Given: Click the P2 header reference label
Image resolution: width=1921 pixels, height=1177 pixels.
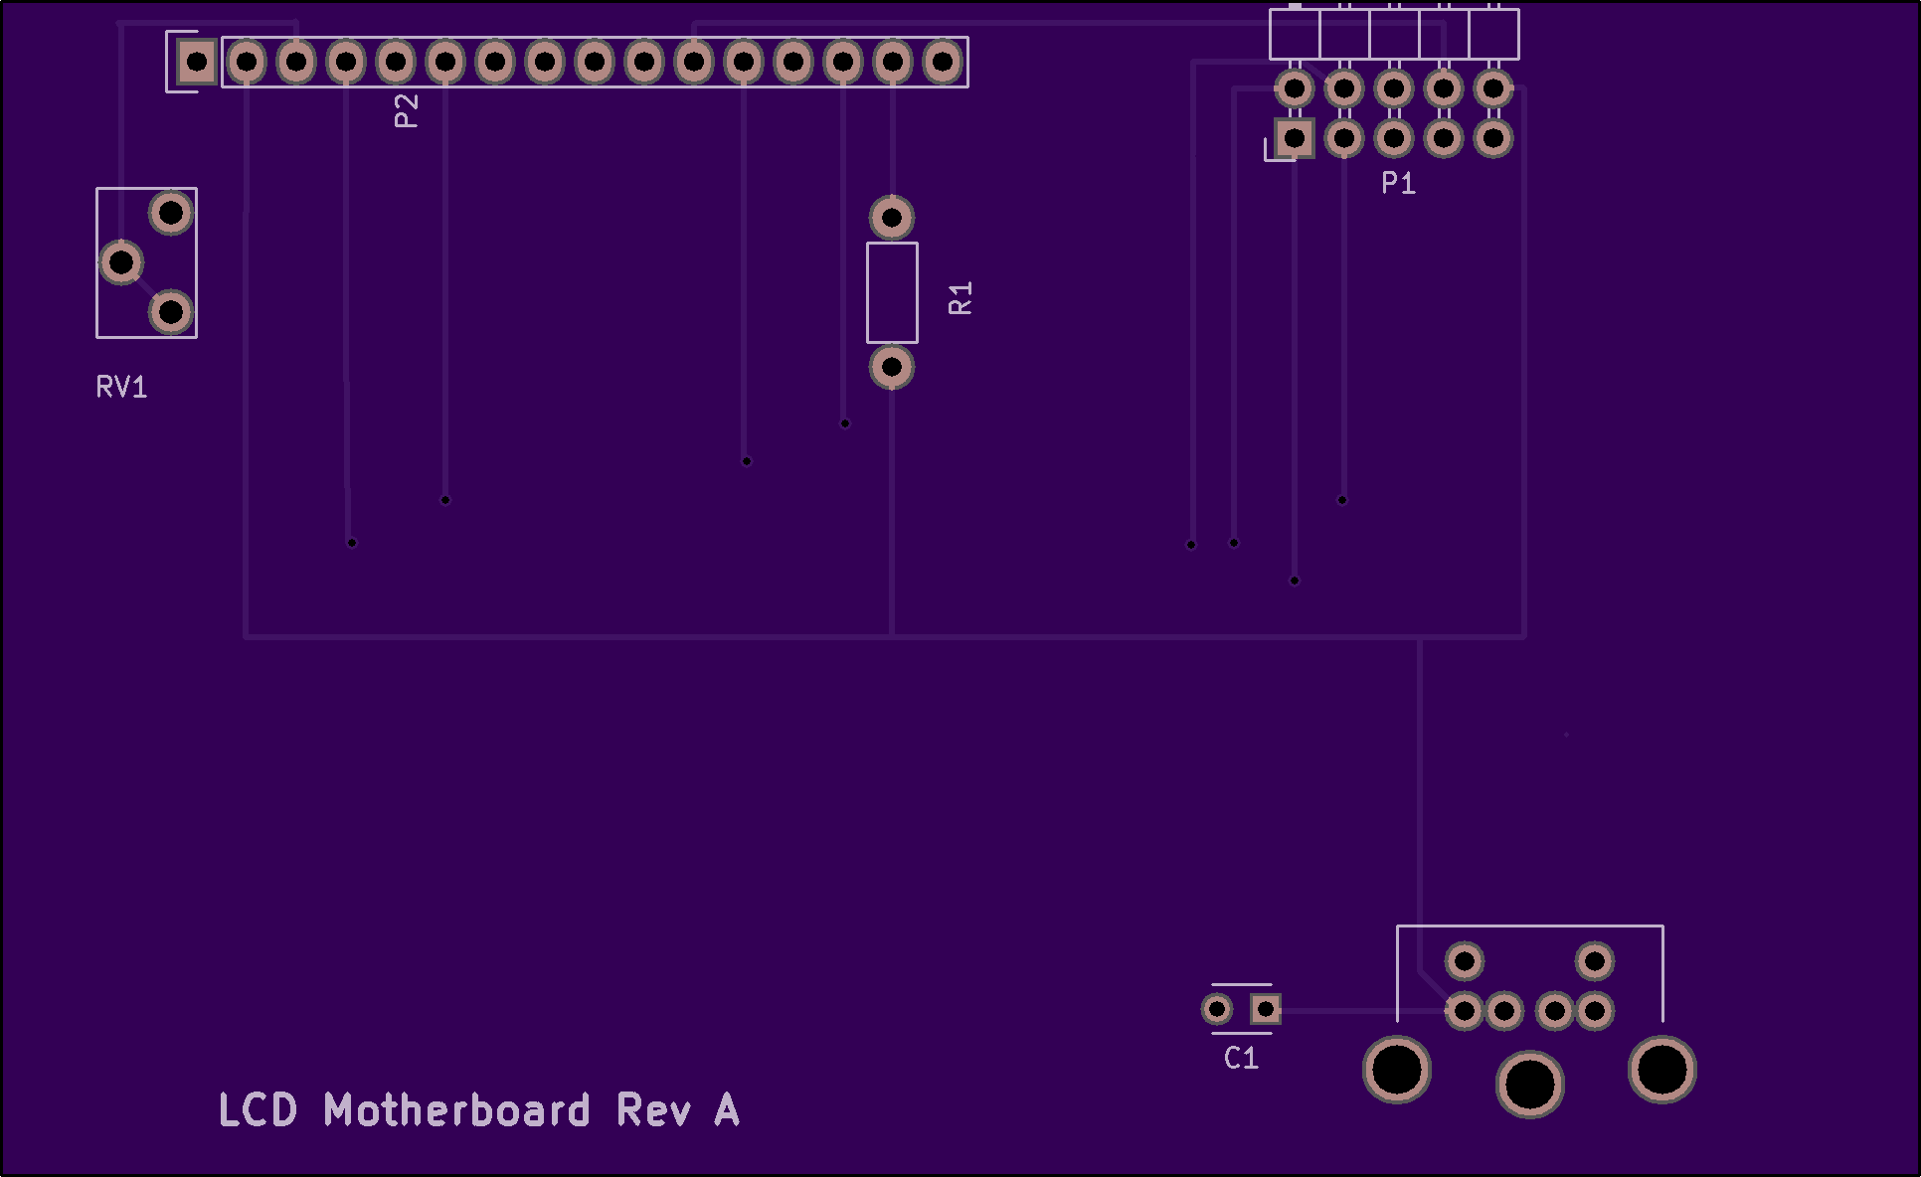Looking at the screenshot, I should pyautogui.click(x=406, y=110).
